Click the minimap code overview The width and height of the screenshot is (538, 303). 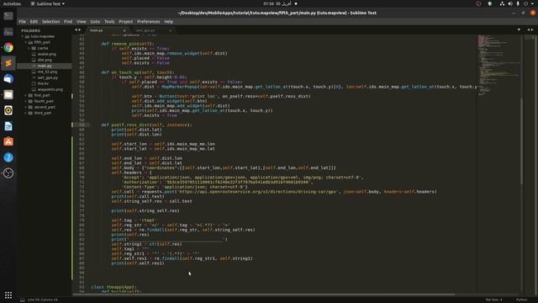click(498, 66)
